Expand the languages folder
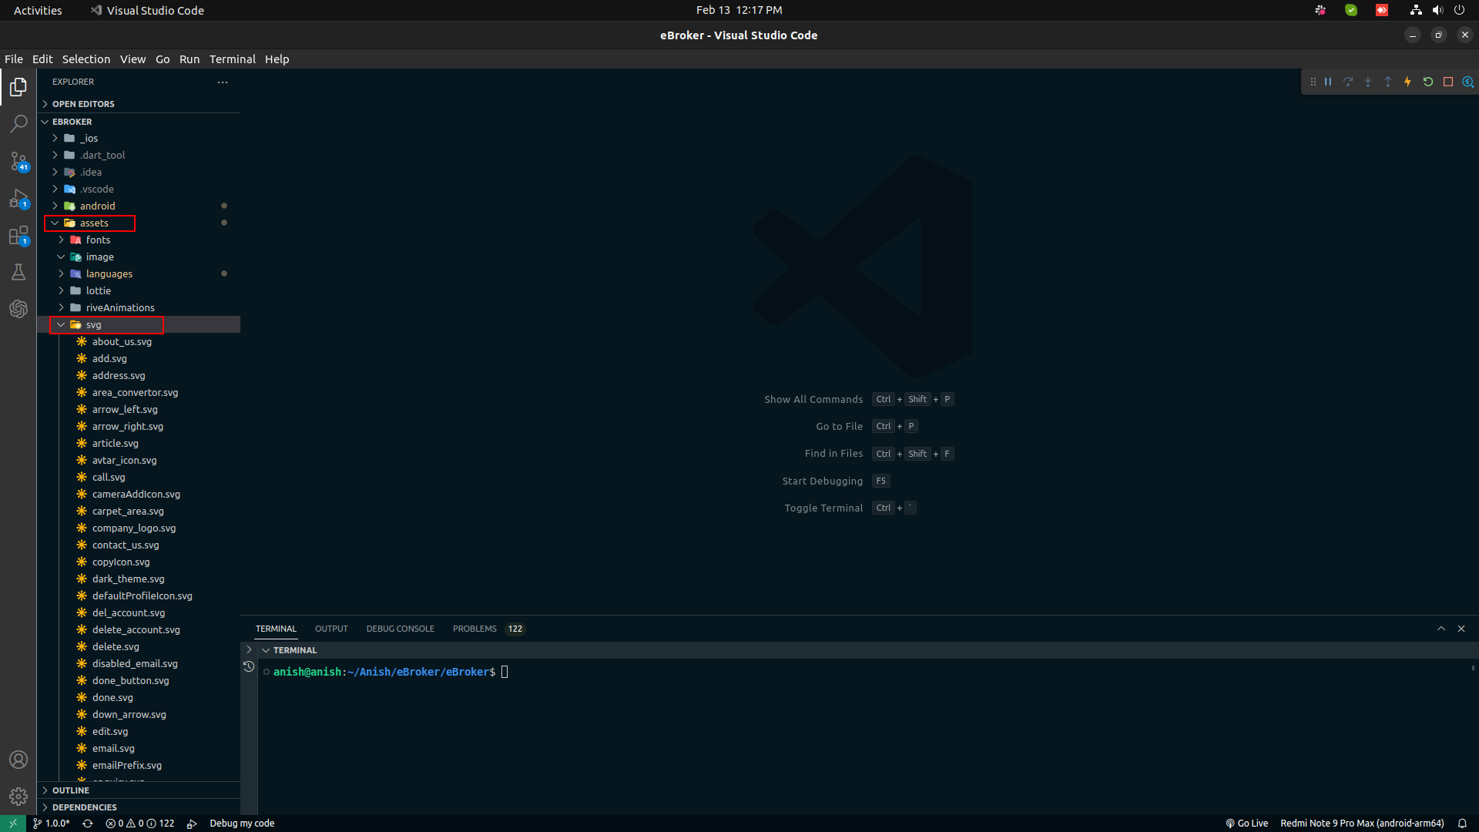The width and height of the screenshot is (1479, 832). point(139,273)
